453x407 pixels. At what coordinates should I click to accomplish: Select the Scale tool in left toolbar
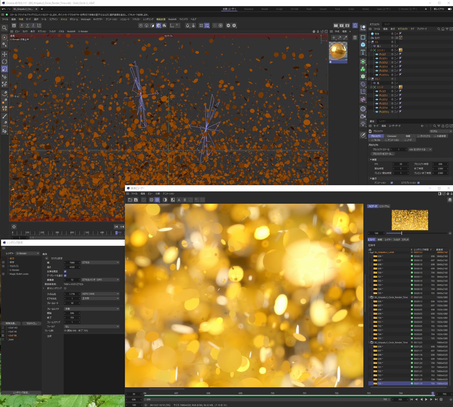(5, 69)
